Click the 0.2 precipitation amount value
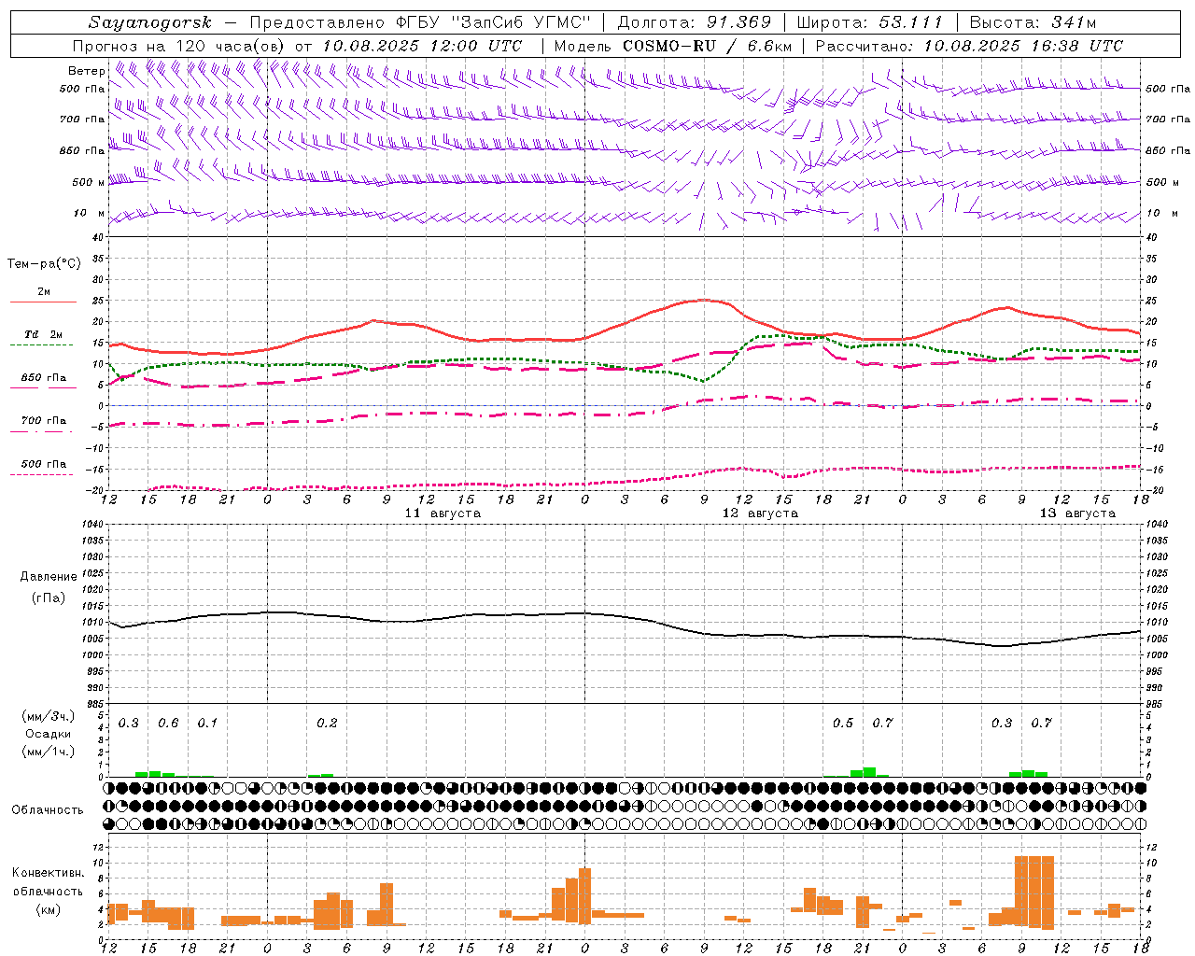The image size is (1195, 956). tap(327, 724)
